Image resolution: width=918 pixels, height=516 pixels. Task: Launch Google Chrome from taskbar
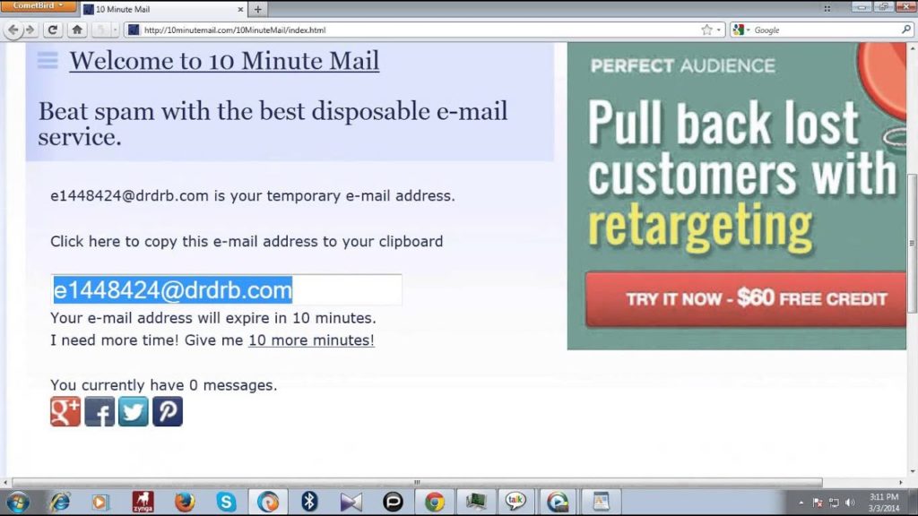click(x=435, y=502)
